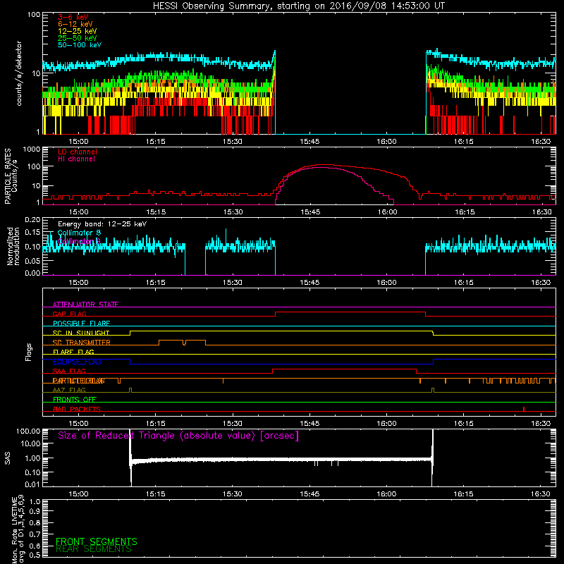The image size is (564, 564).
Task: Click the 15:45 time label under the count-rate plot
Action: (x=309, y=142)
